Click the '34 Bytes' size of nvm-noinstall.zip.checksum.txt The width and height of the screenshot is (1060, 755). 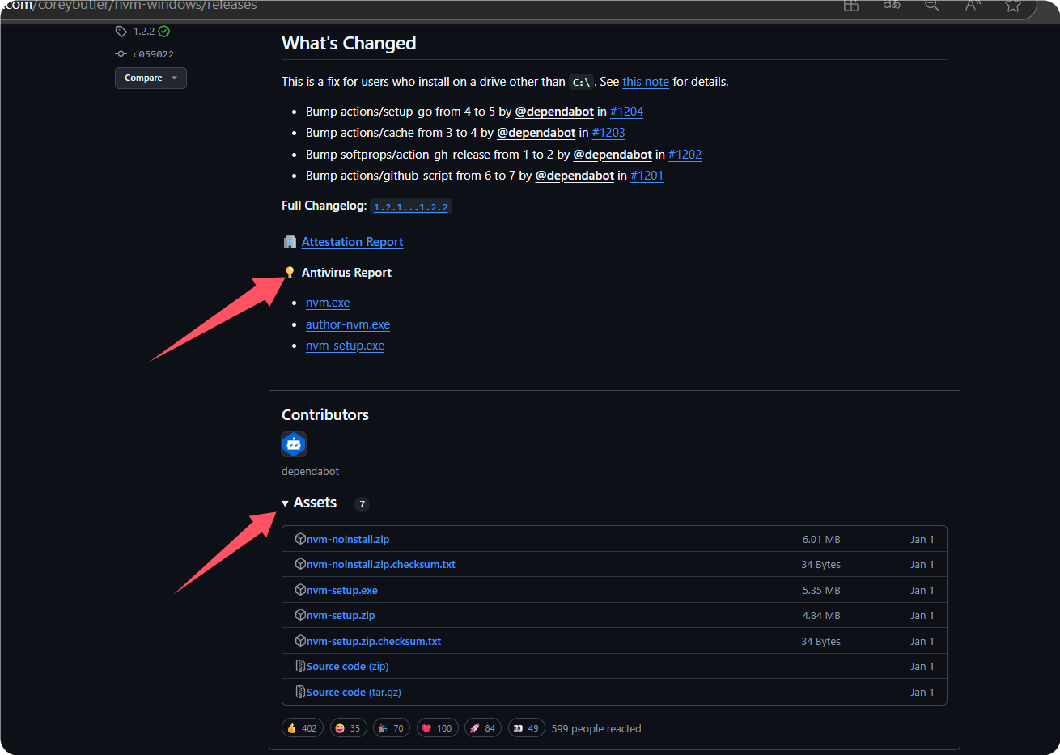tap(821, 564)
